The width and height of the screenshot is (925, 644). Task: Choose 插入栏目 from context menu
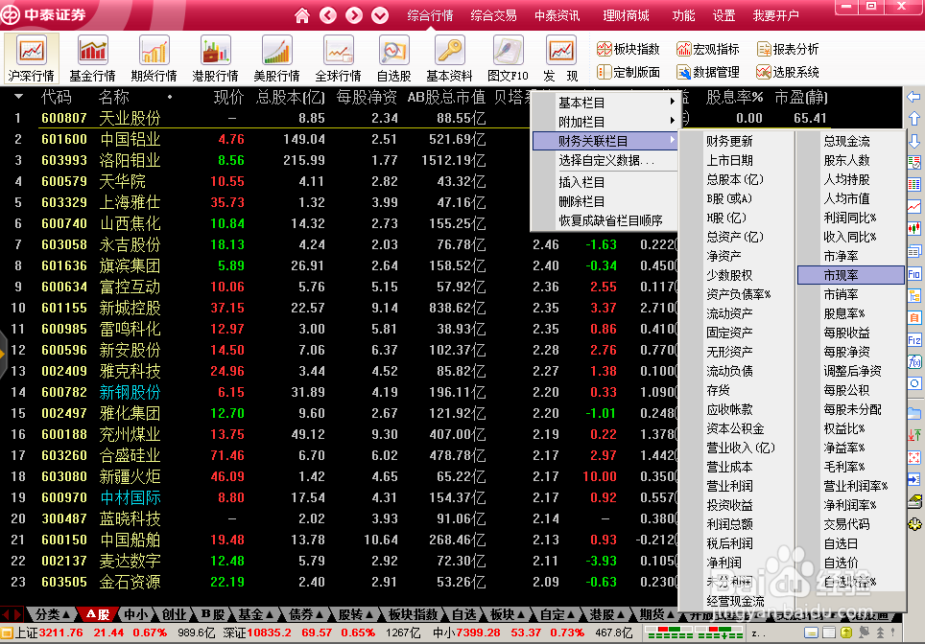(x=605, y=182)
